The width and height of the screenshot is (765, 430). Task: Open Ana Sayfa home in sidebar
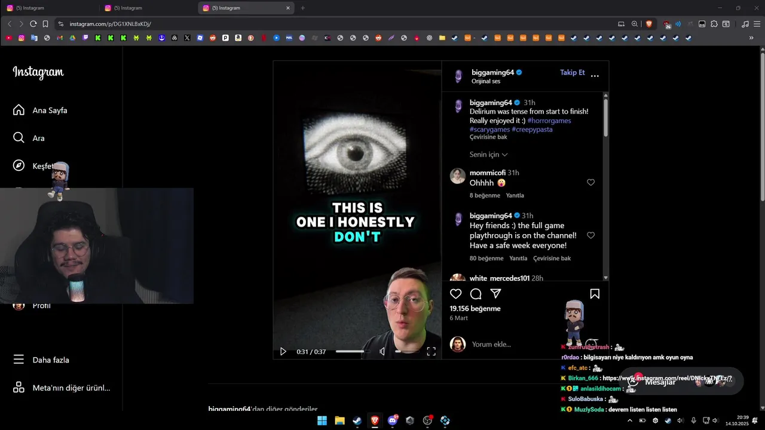40,110
